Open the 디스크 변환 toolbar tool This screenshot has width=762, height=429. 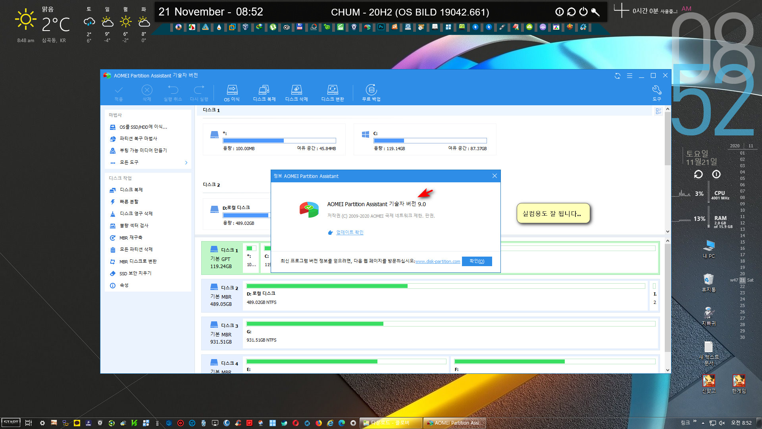coord(333,93)
